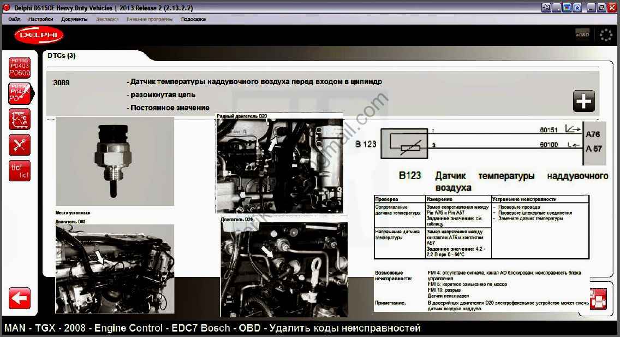Image resolution: width=620 pixels, height=337 pixels.
Task: Open the Документы menu
Action: [x=74, y=19]
